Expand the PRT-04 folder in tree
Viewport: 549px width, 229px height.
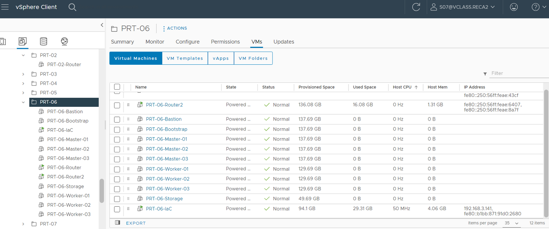pos(23,83)
